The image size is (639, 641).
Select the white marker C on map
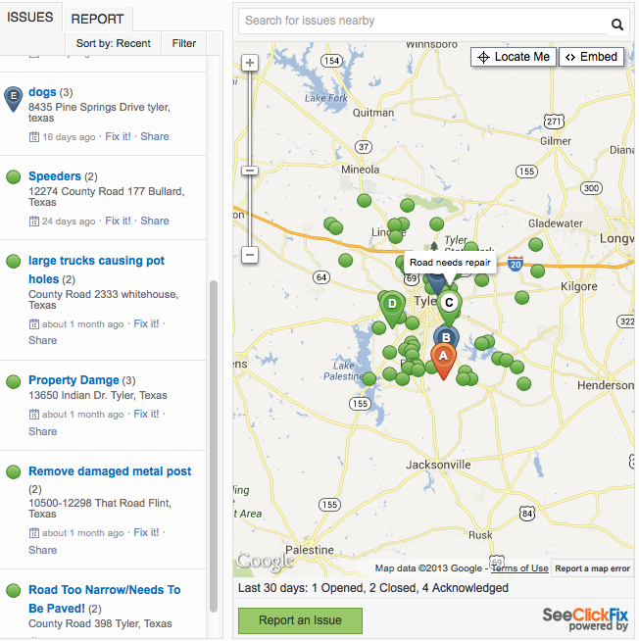click(x=449, y=308)
